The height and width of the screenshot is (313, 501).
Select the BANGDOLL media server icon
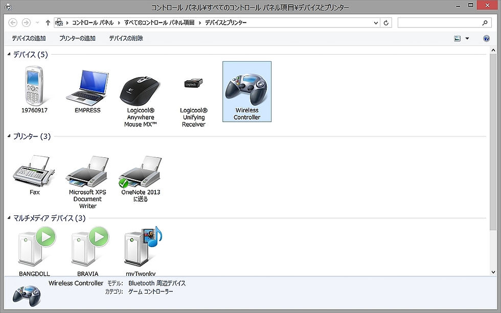click(36, 247)
